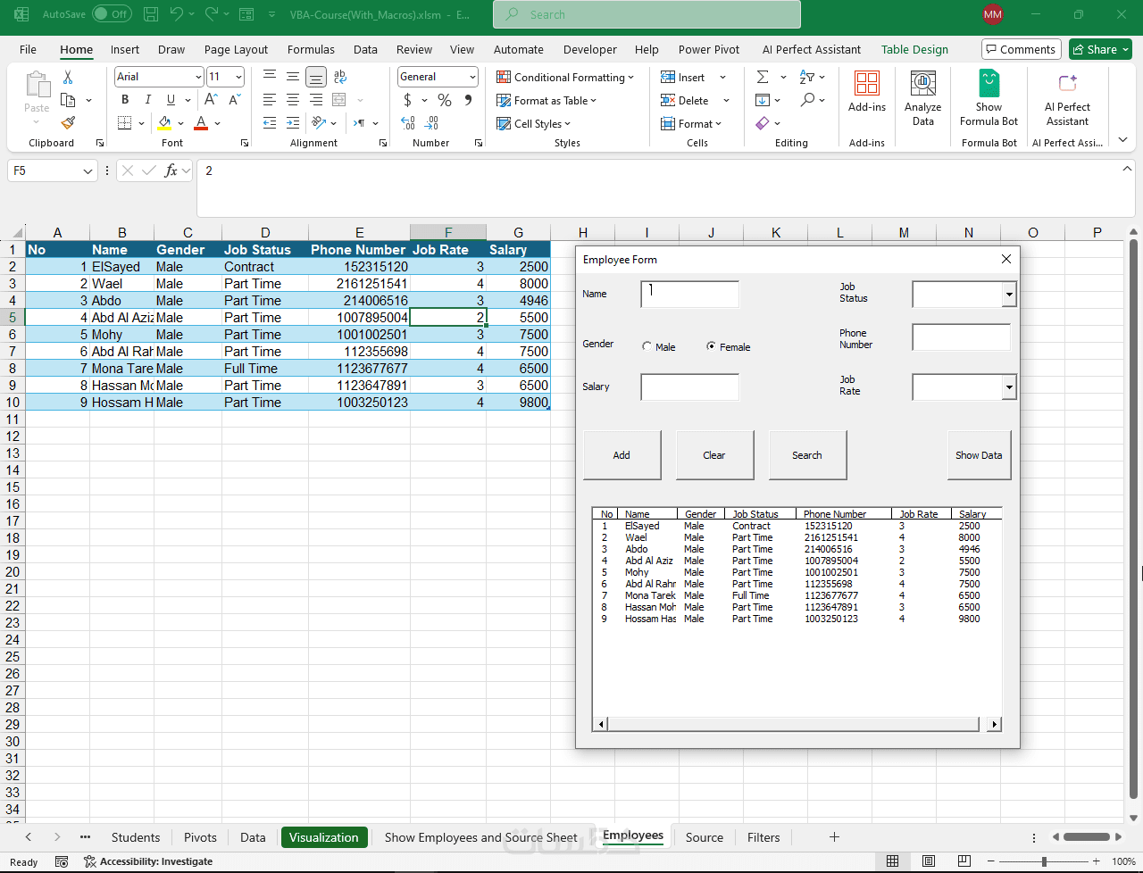1143x873 pixels.
Task: Switch to Page Layout view in status bar
Action: tap(929, 861)
